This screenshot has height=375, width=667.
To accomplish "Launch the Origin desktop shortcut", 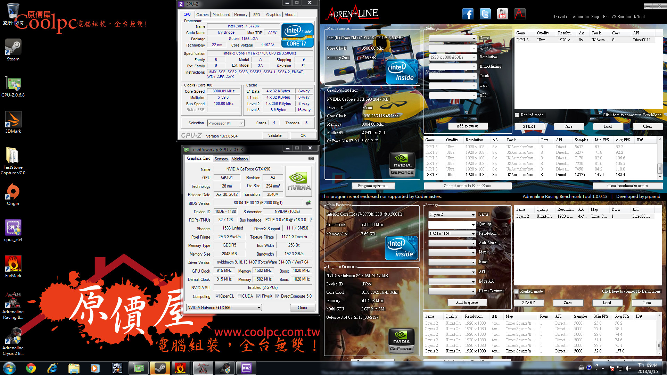I will [13, 194].
